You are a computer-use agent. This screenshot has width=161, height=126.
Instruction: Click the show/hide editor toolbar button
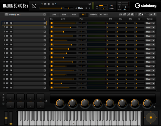pos(121,14)
